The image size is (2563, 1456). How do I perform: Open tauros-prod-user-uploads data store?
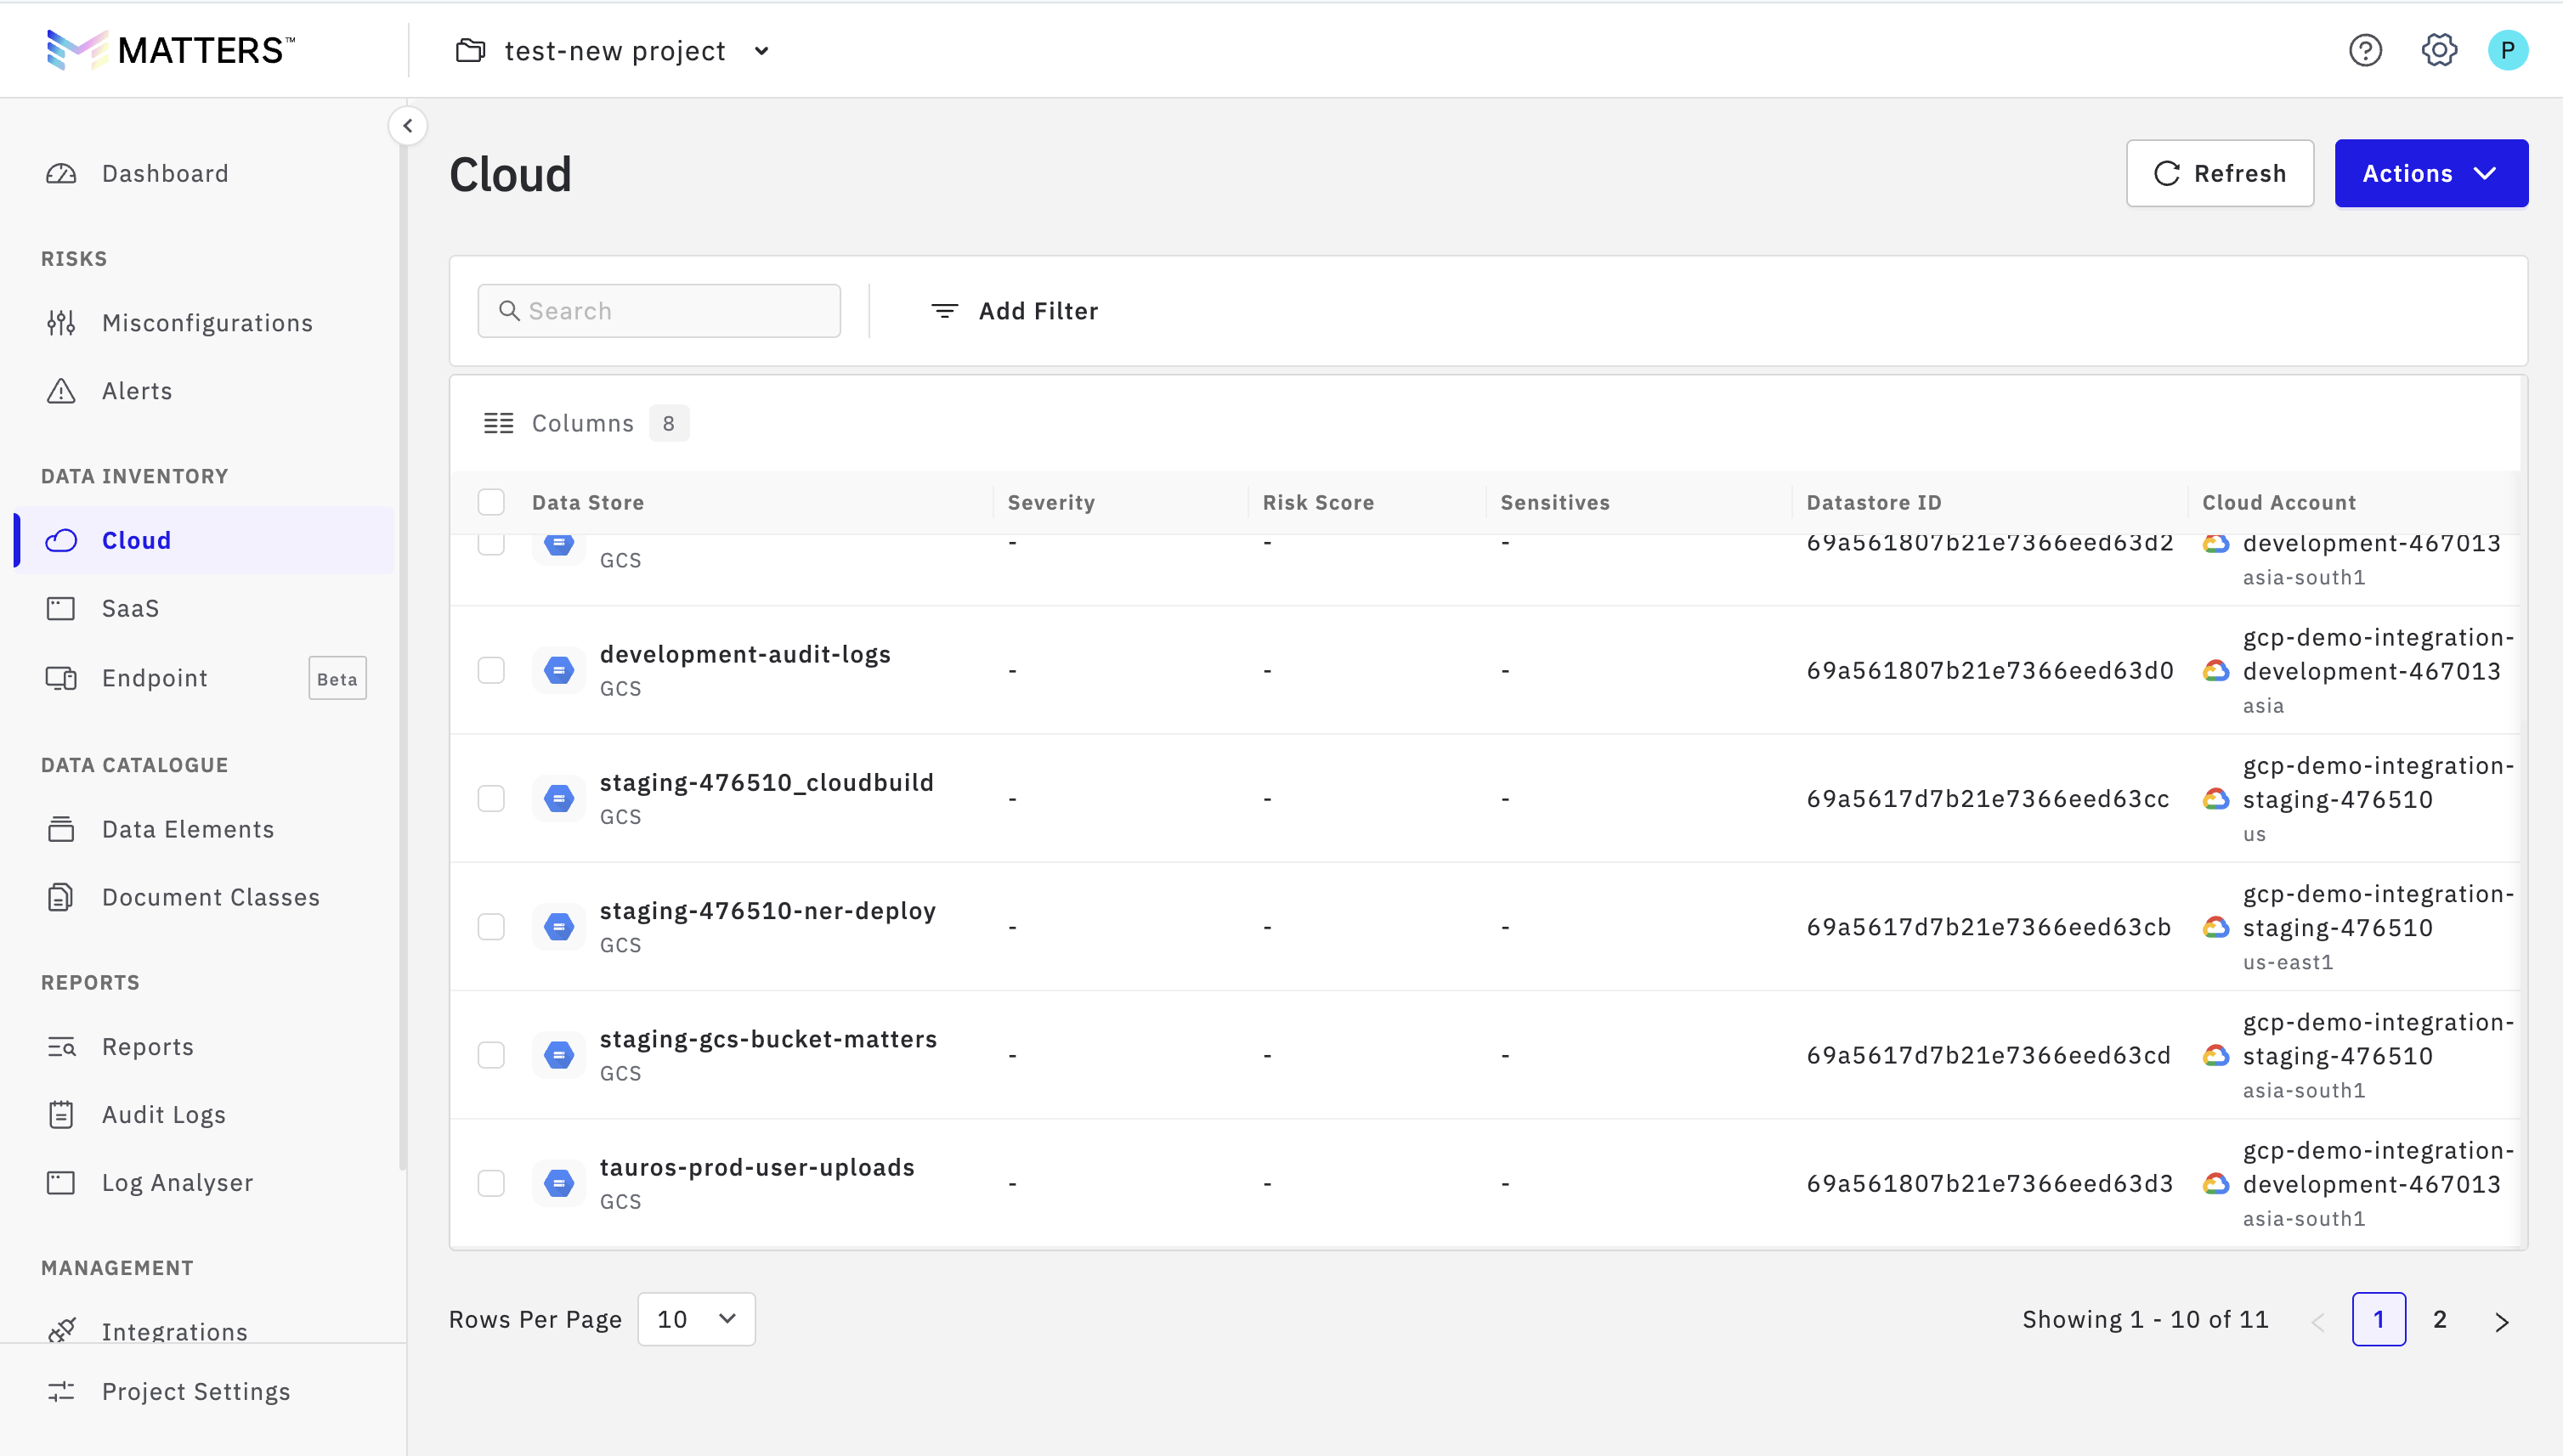(x=756, y=1167)
